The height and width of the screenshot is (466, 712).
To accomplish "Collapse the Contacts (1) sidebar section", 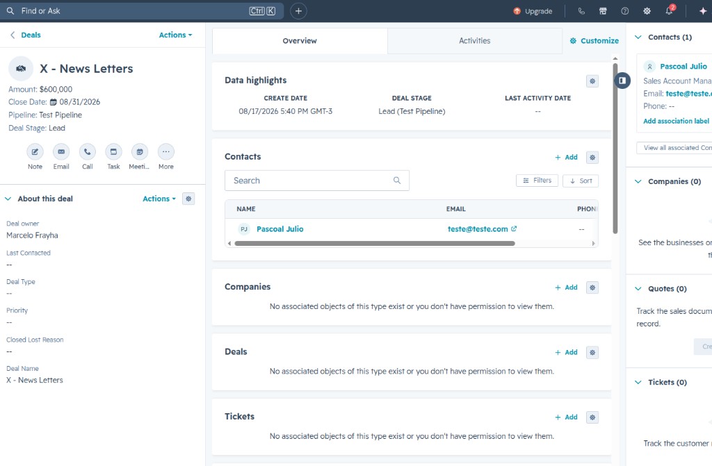I will click(638, 38).
